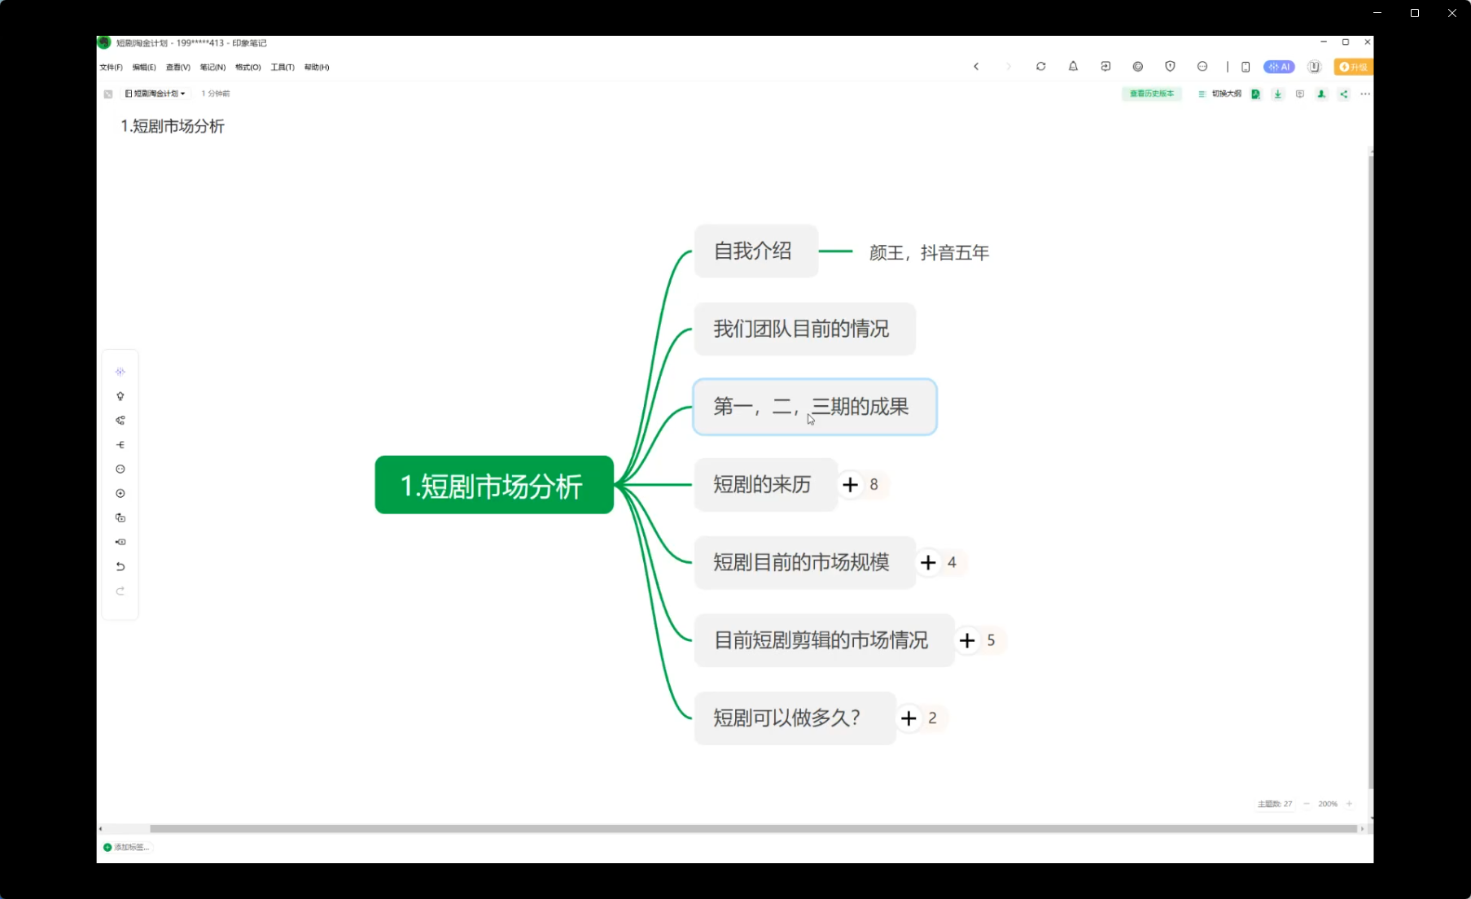Image resolution: width=1471 pixels, height=899 pixels.
Task: Expand the 短剧可以做多久 node
Action: click(x=908, y=718)
